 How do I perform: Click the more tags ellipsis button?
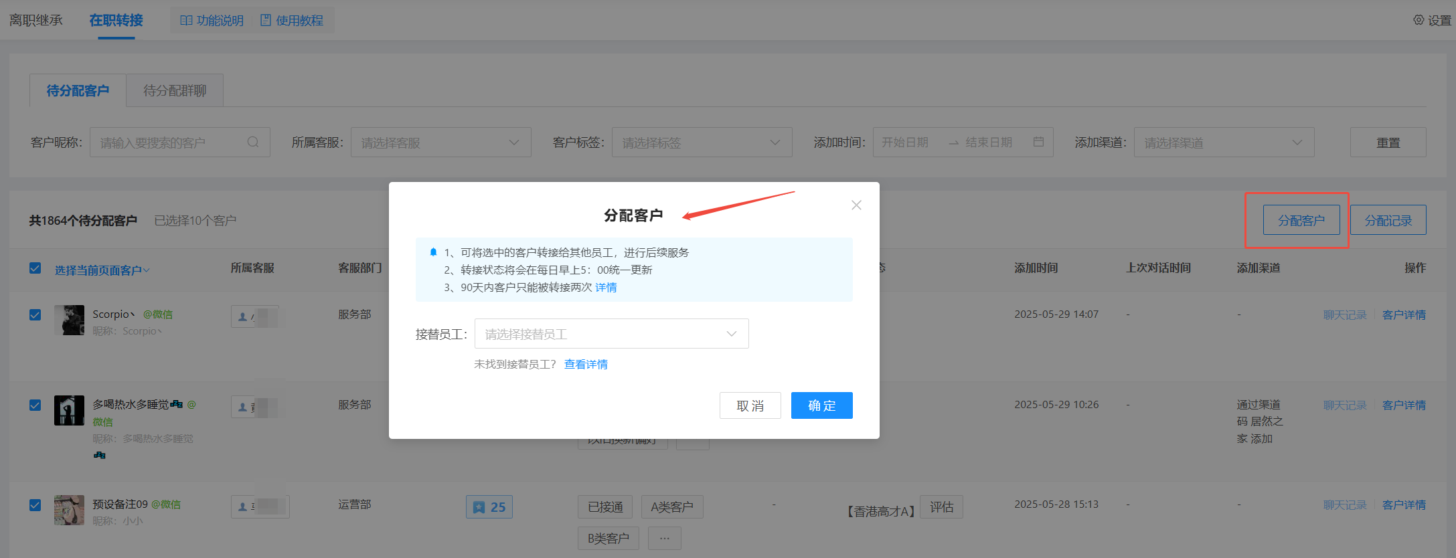[x=664, y=538]
